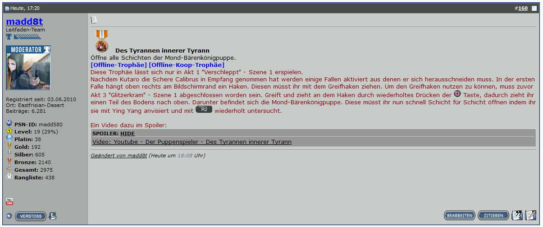Viewport: 543px width, 227px height.
Task: Click 'Öffne alle Schichten der Mond-Bärenkönigpuppe.' text
Action: pos(163,58)
